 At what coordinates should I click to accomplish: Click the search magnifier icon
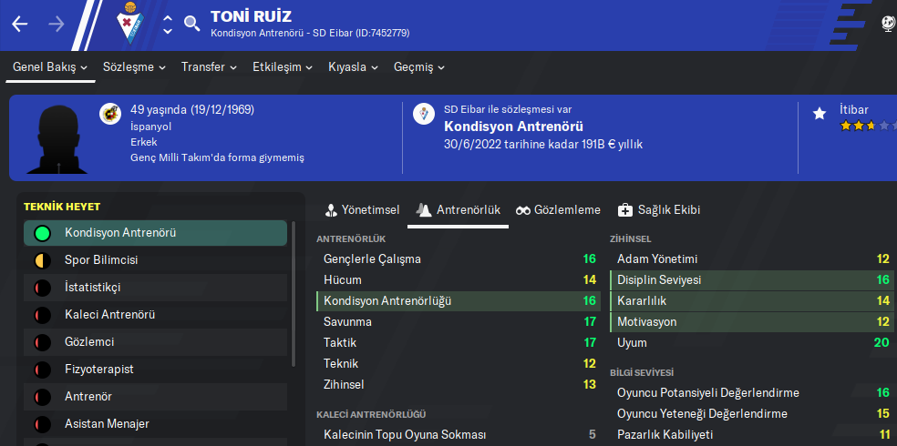tap(191, 24)
